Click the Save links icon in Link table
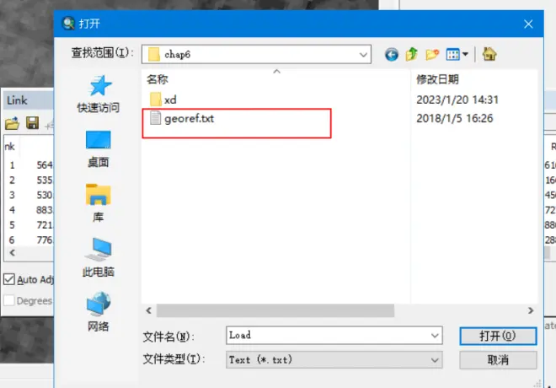 click(32, 123)
